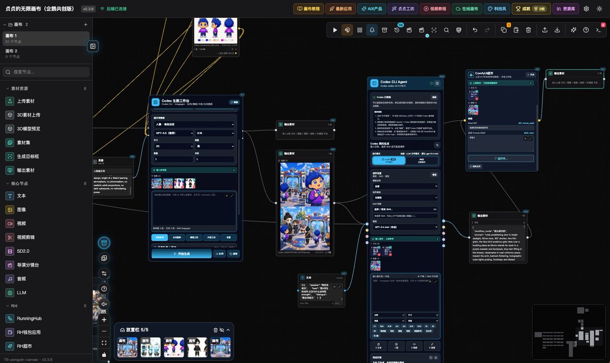Refresh the Codex 生图工作台 node
Viewport: 610px width, 363px height.
234,102
